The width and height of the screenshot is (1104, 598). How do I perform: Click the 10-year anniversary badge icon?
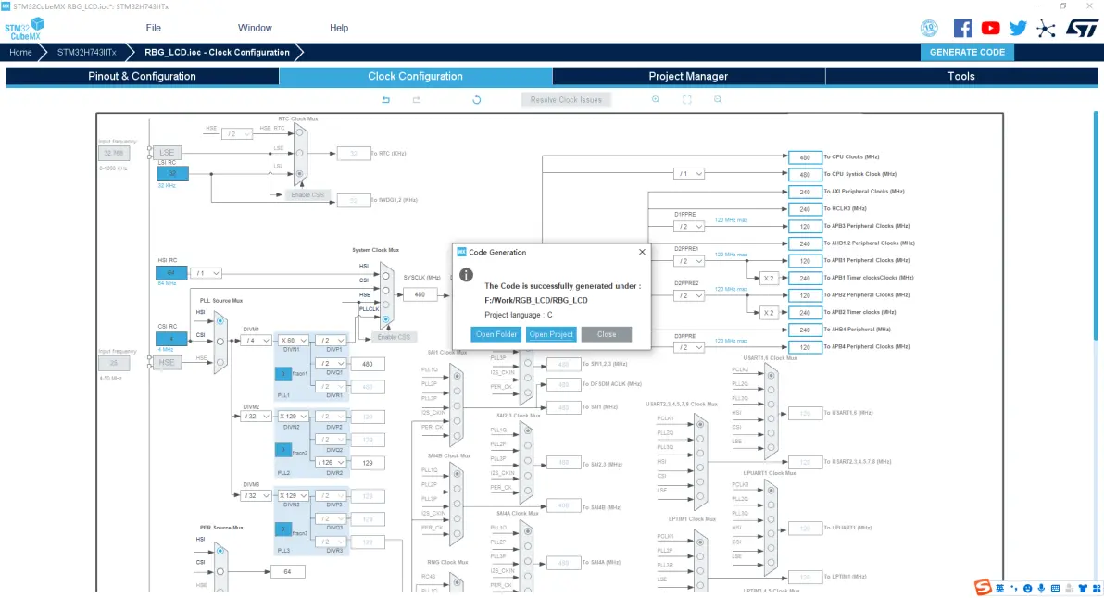(929, 28)
